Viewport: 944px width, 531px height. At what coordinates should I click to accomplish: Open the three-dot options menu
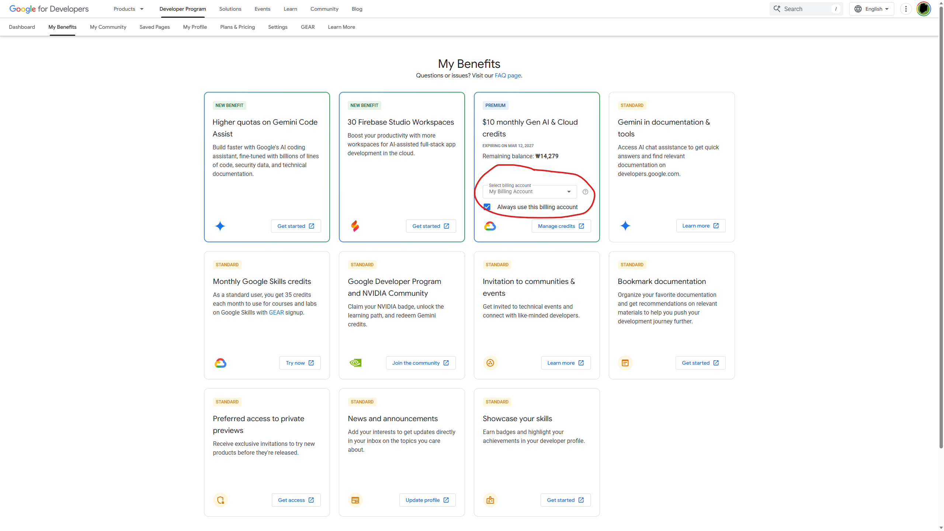906,9
